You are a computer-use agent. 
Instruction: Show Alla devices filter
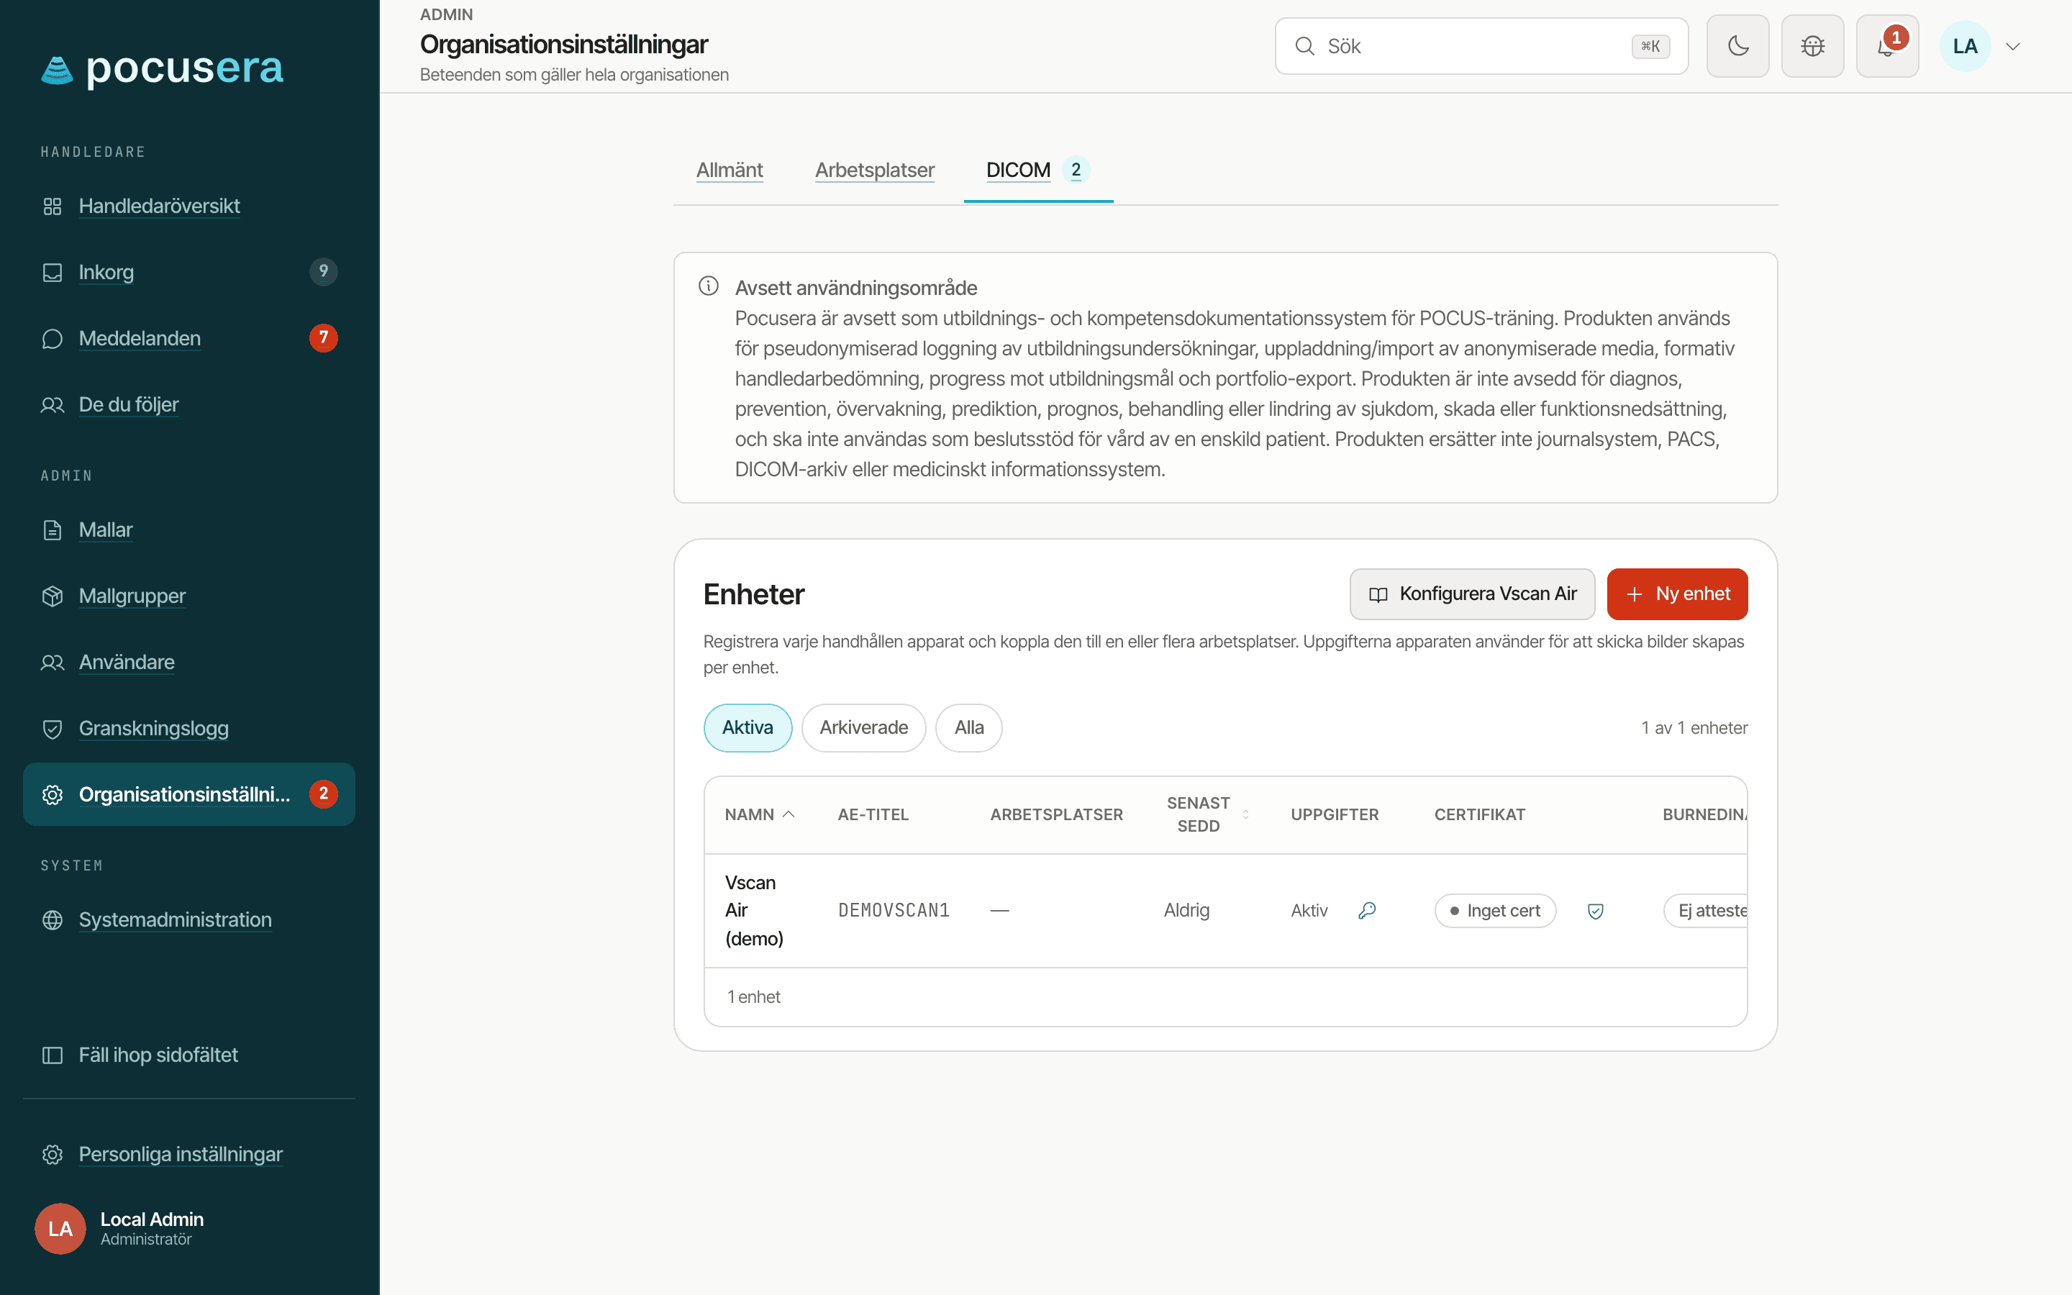968,728
